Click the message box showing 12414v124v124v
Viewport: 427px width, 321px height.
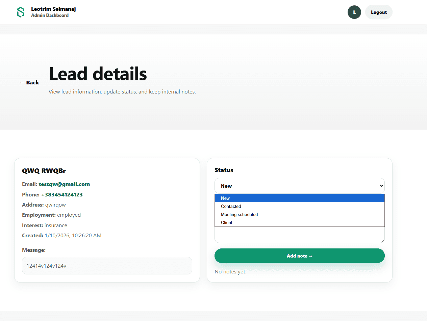107,266
